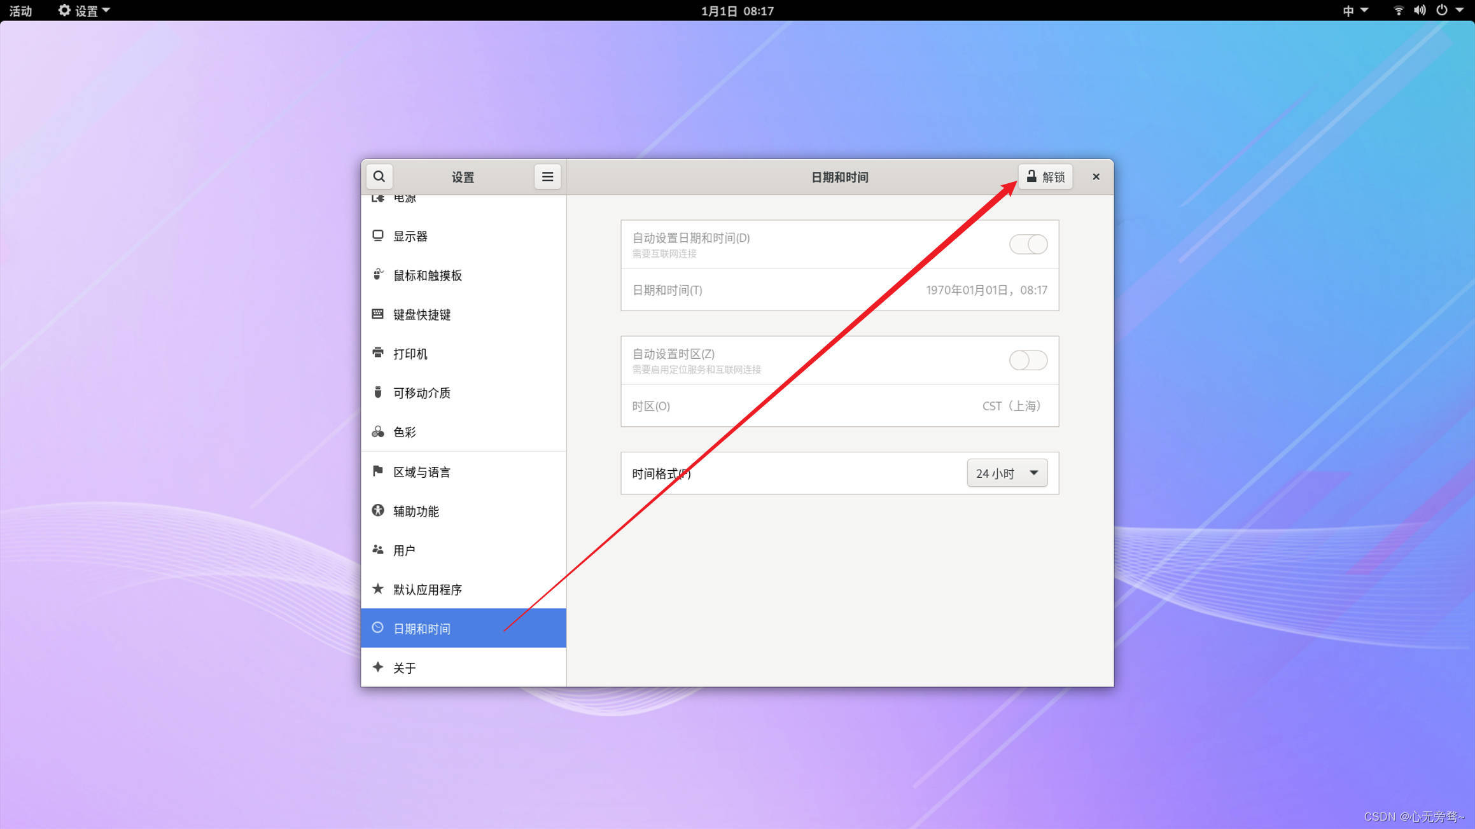Open the hamburger menu in Settings sidebar

pyautogui.click(x=547, y=177)
